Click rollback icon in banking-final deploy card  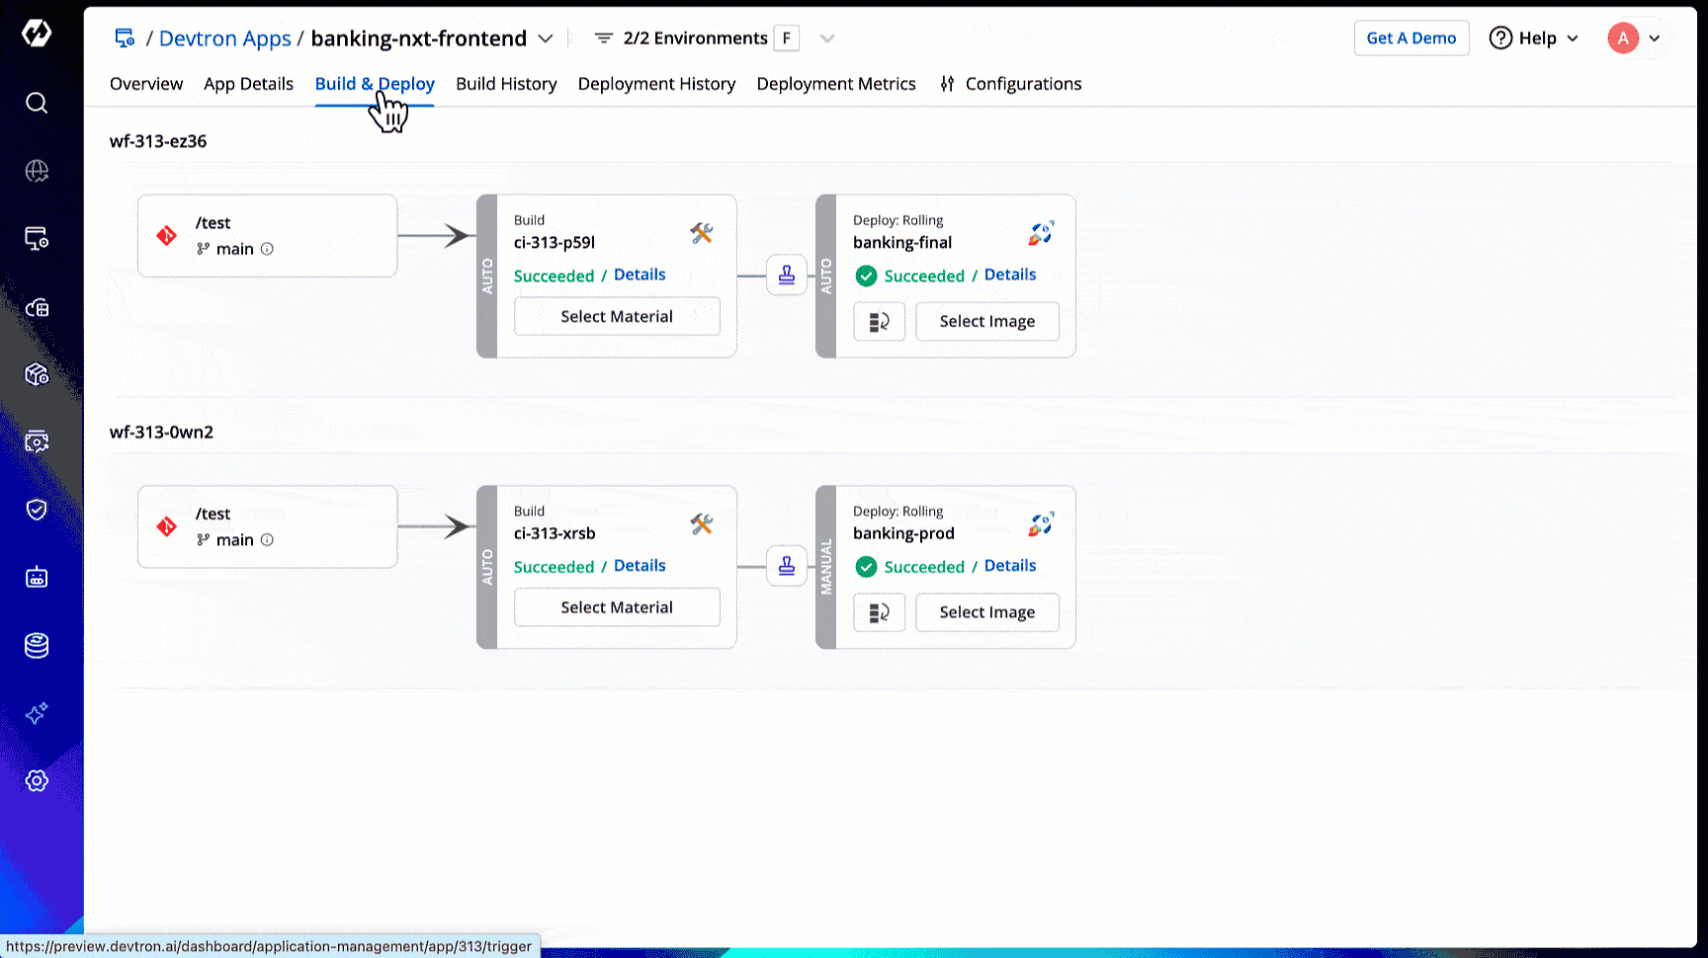point(879,322)
